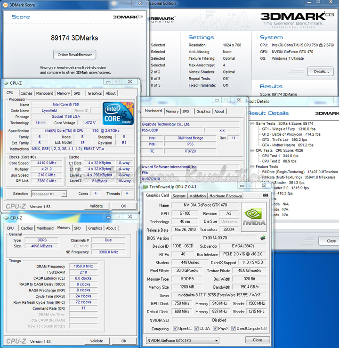339x348 pixels.
Task: Toggle the DirectCompute 5.0 checkbox
Action: (234, 328)
